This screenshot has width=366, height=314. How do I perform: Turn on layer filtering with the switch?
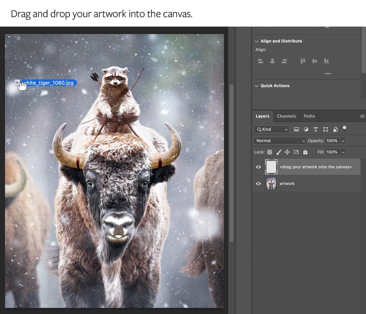344,128
